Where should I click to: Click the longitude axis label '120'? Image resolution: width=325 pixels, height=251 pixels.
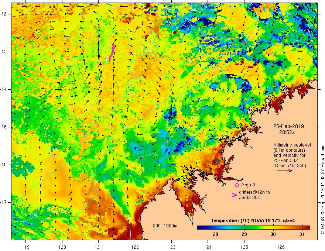pos(62,247)
